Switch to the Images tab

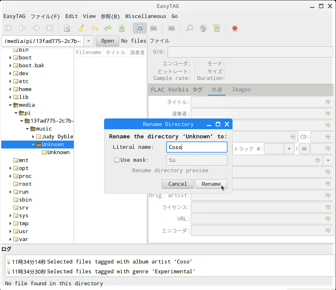241,90
